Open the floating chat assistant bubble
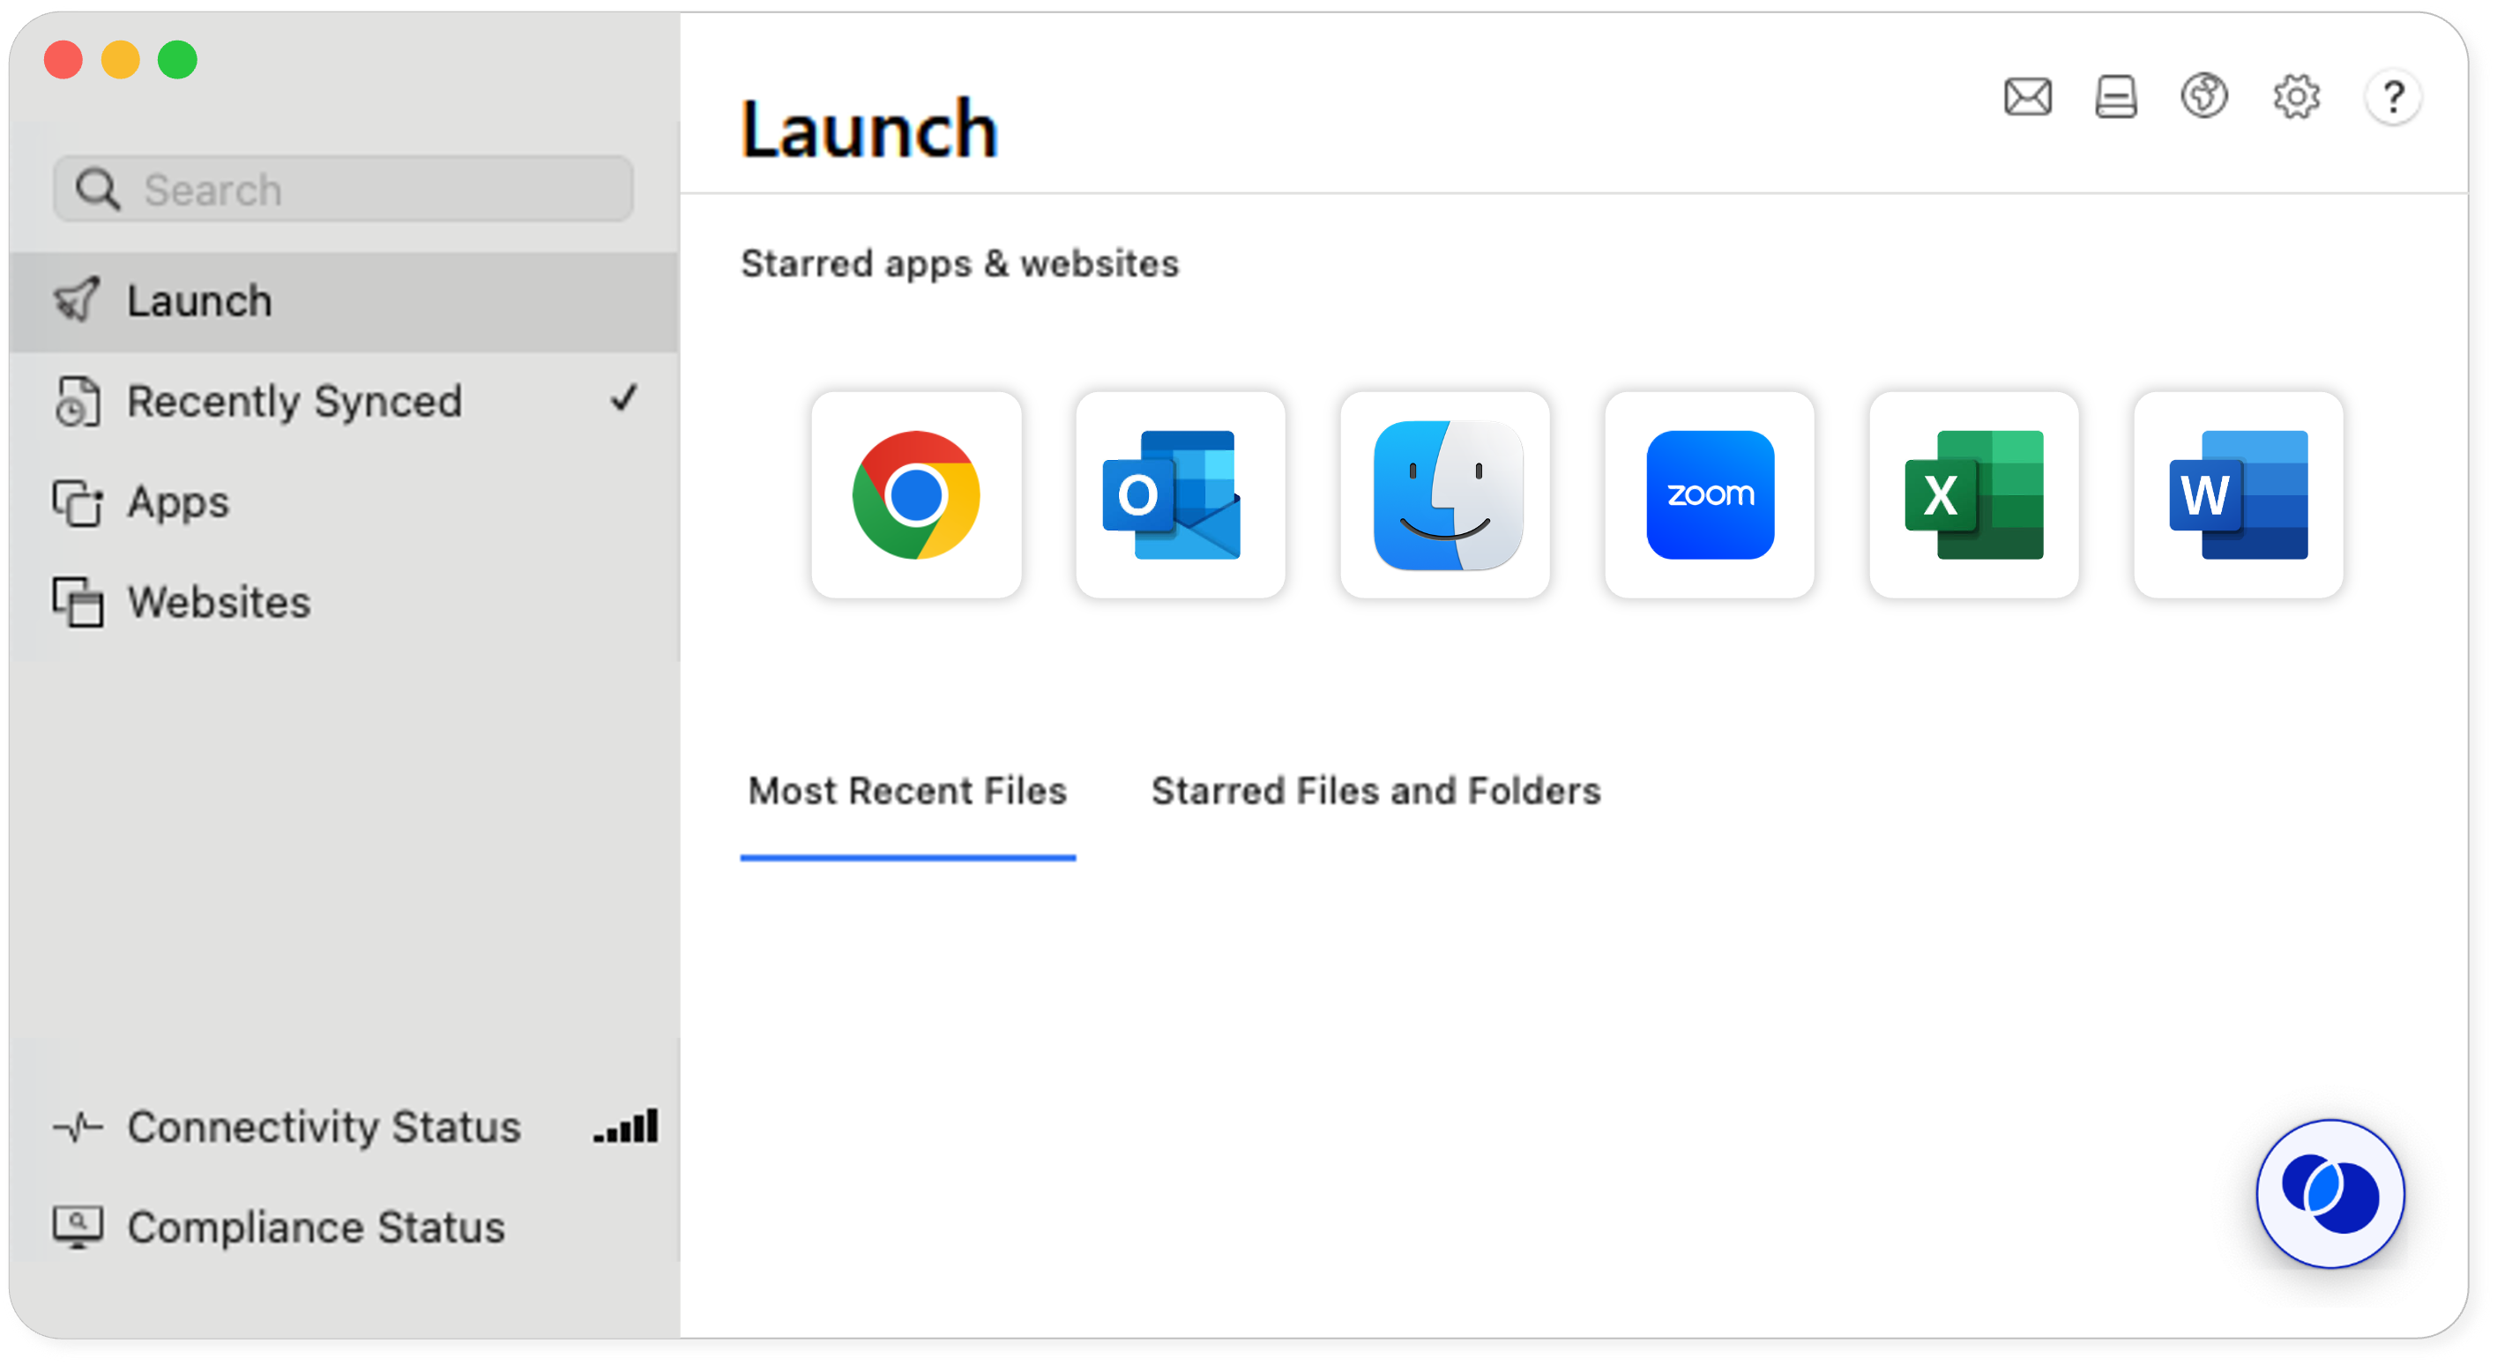The width and height of the screenshot is (2497, 1365). tap(2330, 1193)
